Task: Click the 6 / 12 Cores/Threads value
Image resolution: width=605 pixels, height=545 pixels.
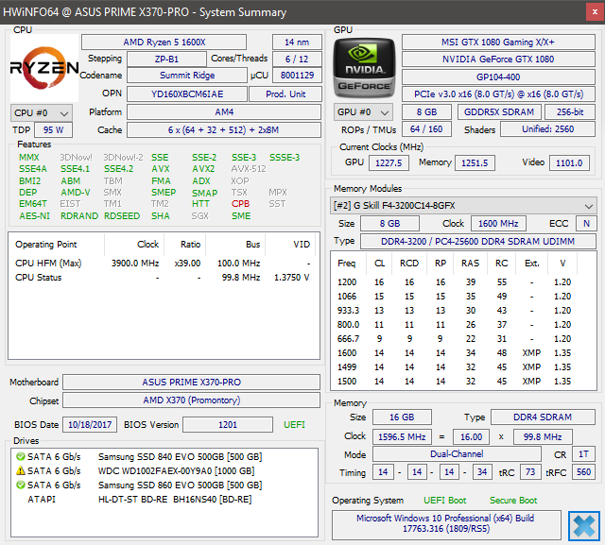Action: 297,60
